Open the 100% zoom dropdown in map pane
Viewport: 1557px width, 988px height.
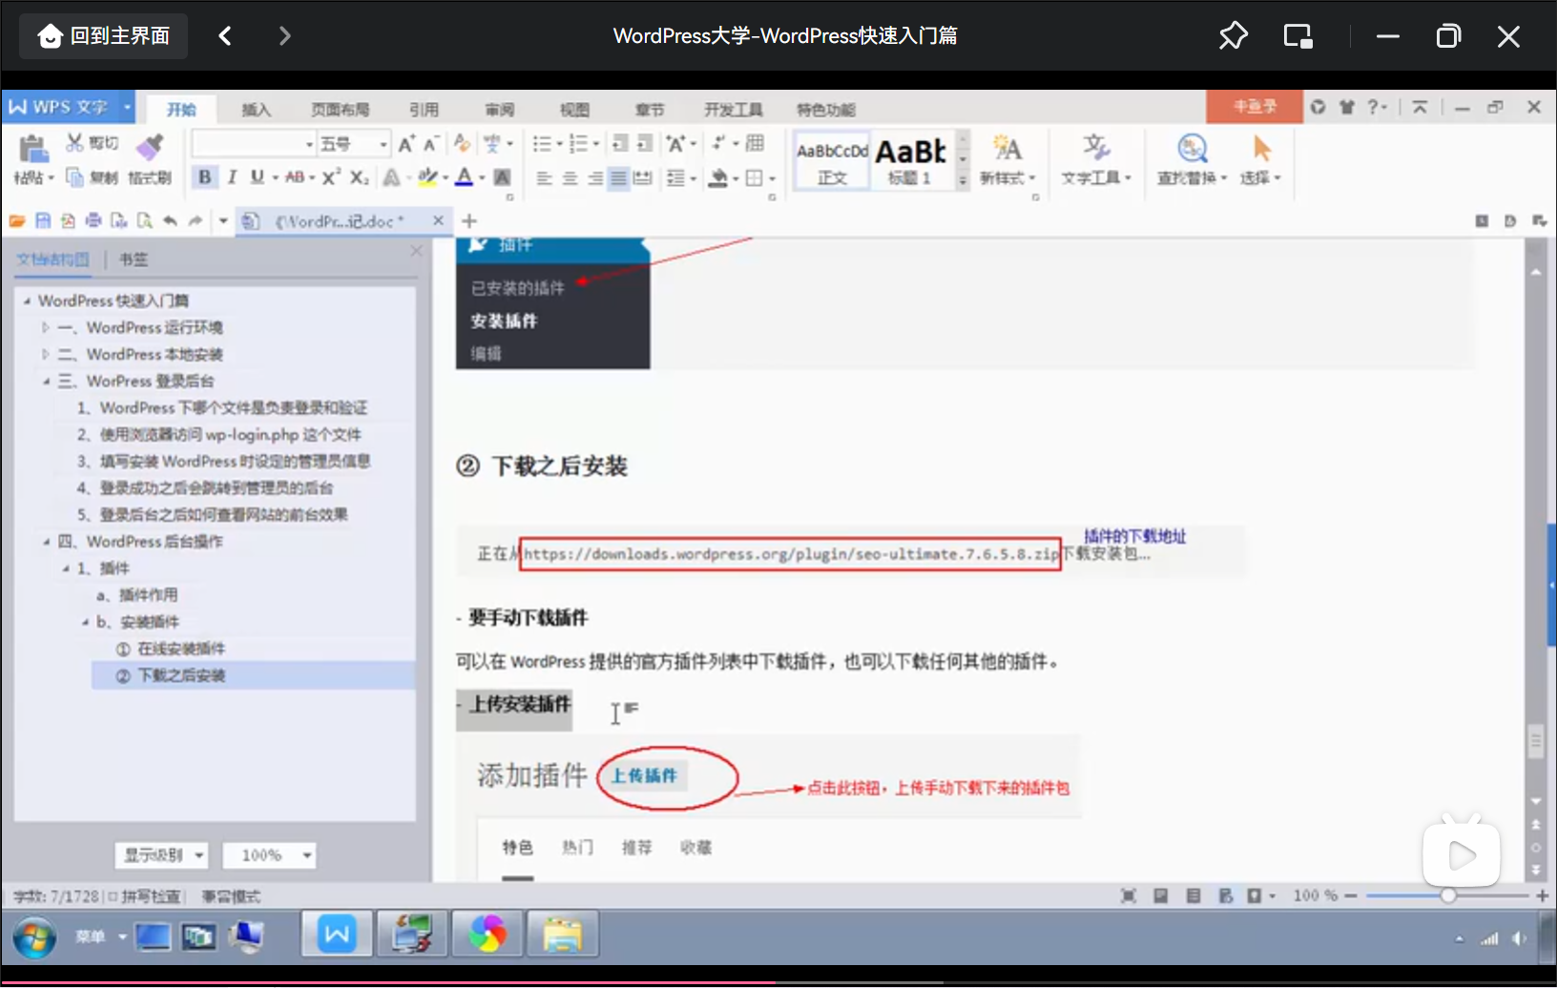269,855
